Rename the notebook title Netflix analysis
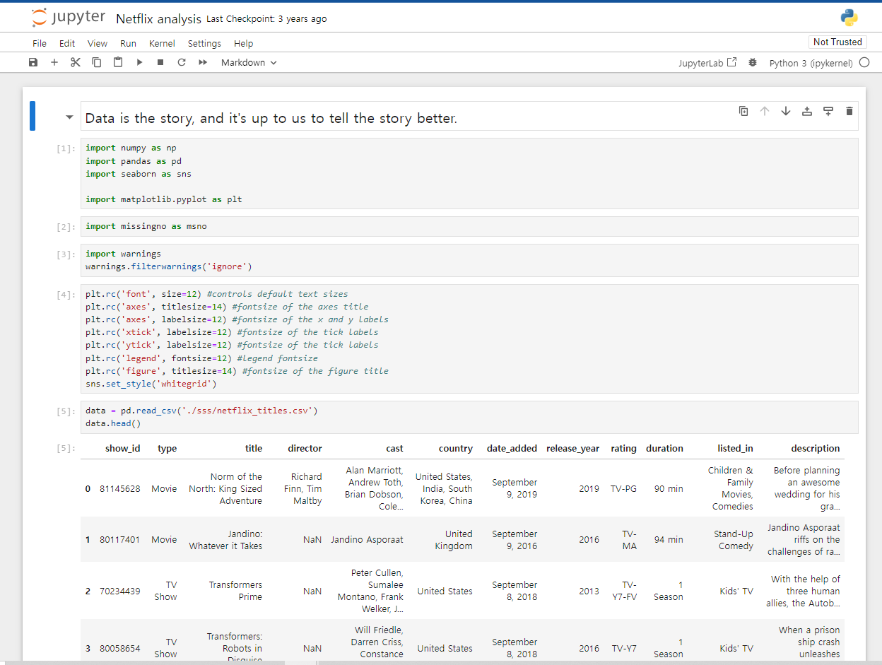This screenshot has width=882, height=665. [x=158, y=19]
